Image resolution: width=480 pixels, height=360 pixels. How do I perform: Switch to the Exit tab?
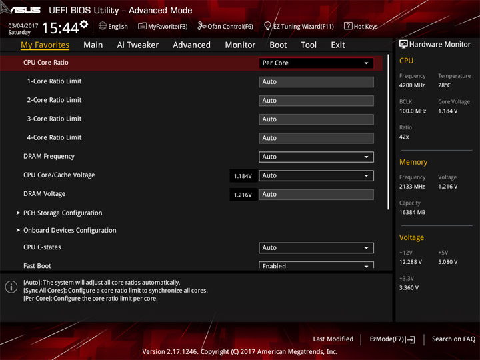338,45
